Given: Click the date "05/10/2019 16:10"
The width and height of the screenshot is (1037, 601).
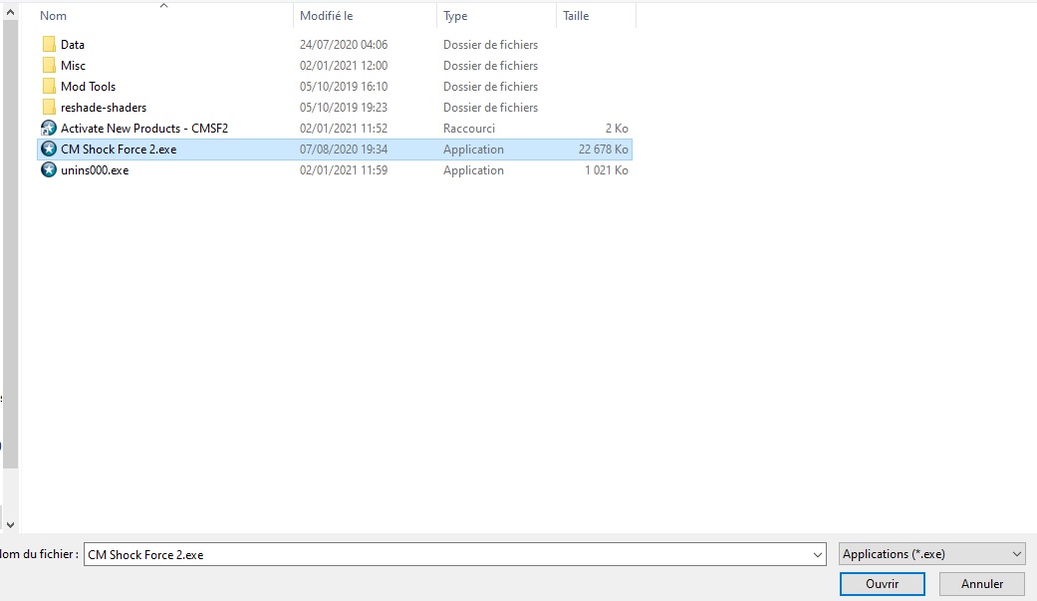Looking at the screenshot, I should pyautogui.click(x=344, y=86).
